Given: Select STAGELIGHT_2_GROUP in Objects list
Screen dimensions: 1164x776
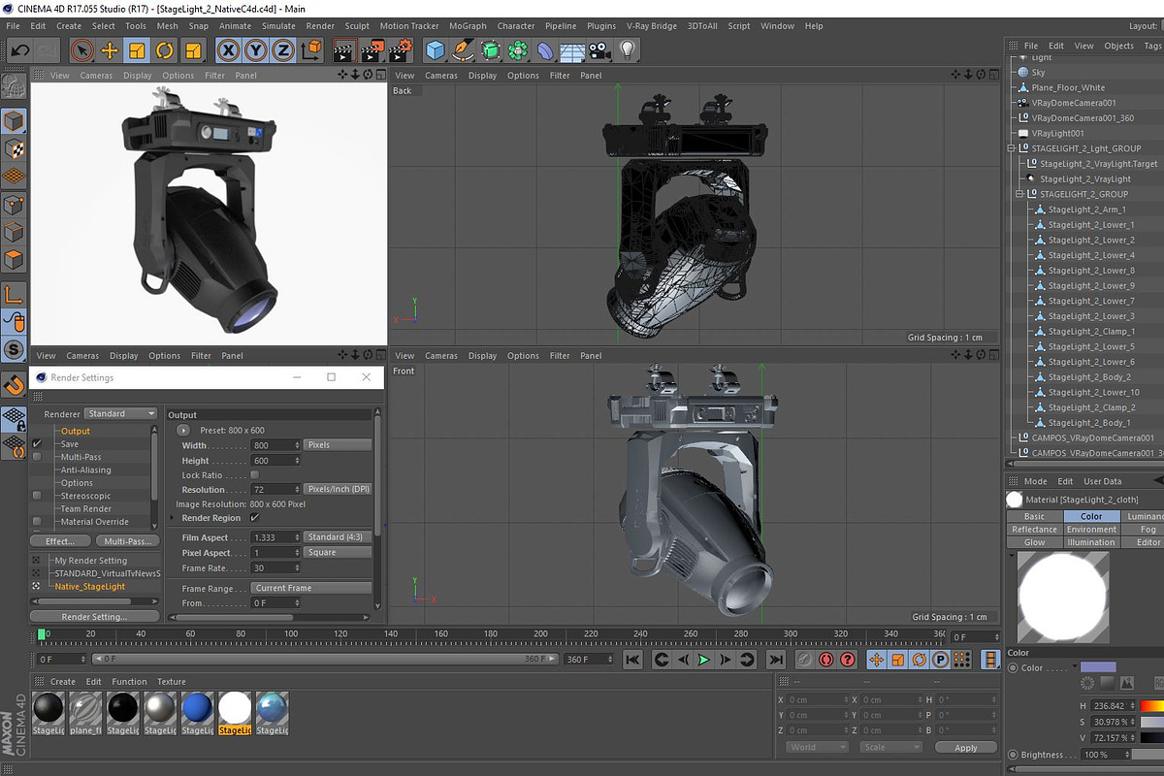Looking at the screenshot, I should [1083, 194].
